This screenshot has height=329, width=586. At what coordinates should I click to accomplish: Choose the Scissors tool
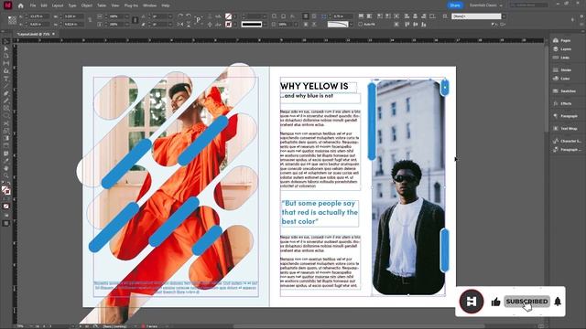tap(6, 123)
